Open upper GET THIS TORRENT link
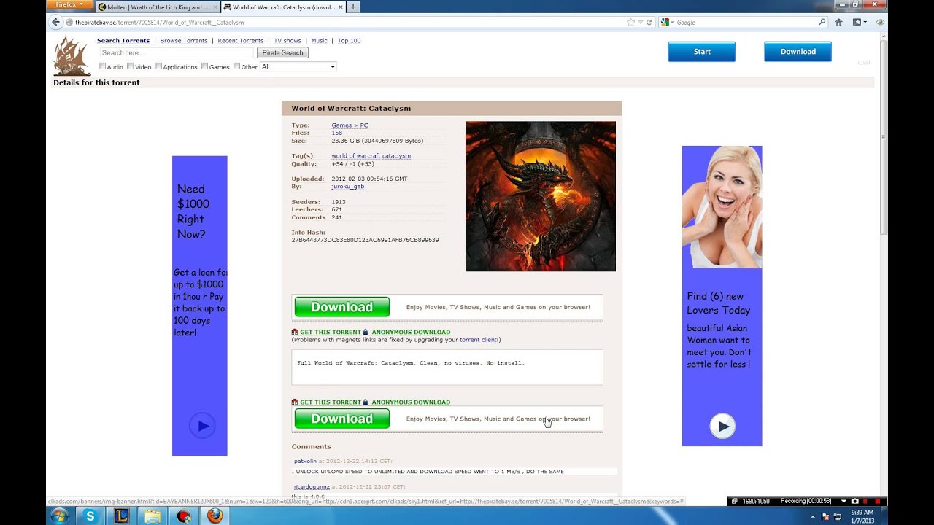Viewport: 934px width, 525px height. click(330, 332)
